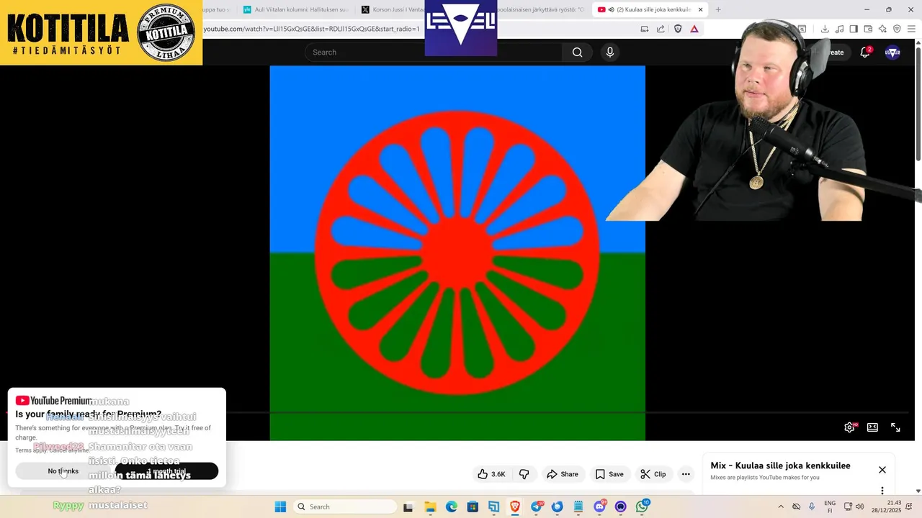Open File Explorer from taskbar
The width and height of the screenshot is (922, 518).
(430, 506)
